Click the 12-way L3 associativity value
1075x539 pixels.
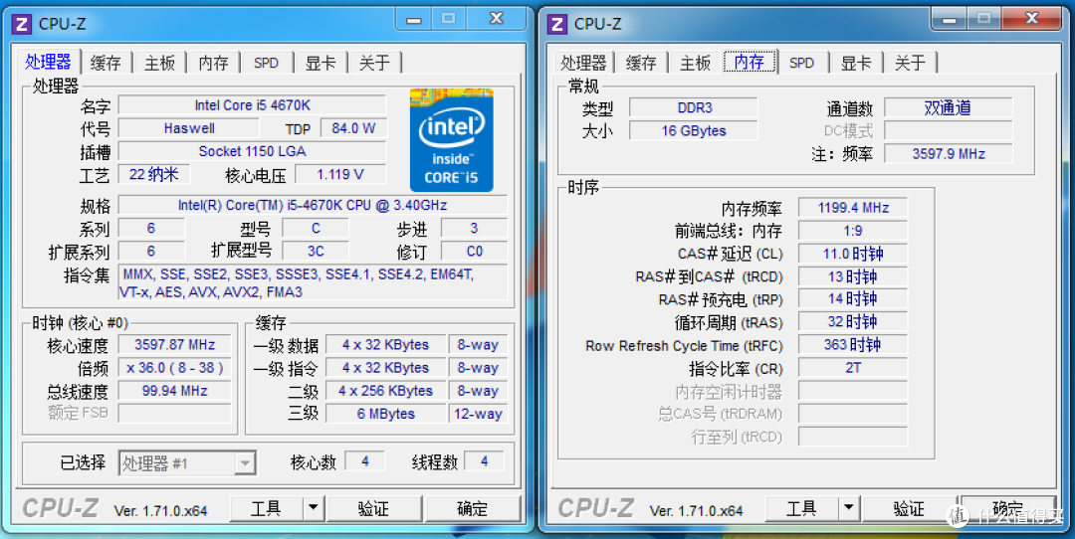pos(478,414)
